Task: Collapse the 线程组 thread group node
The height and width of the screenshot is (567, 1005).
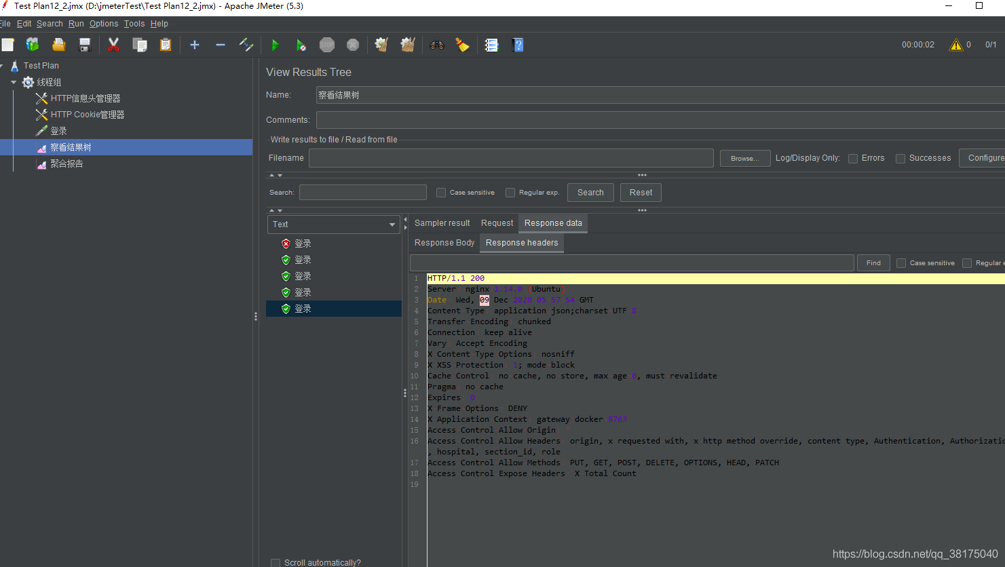Action: point(14,82)
